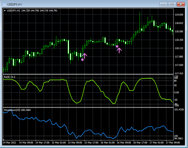Click the 118.350 price scale label
The width and height of the screenshot is (188, 148).
click(179, 40)
